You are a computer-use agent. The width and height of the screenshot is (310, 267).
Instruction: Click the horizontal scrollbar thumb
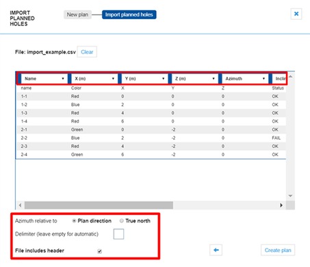(x=99, y=205)
